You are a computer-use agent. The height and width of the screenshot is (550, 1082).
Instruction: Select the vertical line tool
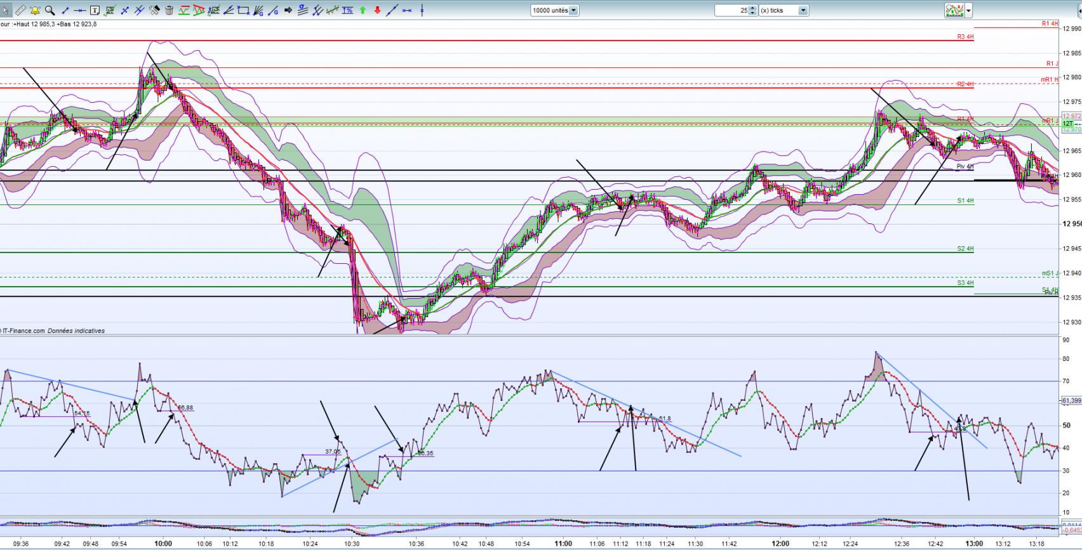(422, 10)
